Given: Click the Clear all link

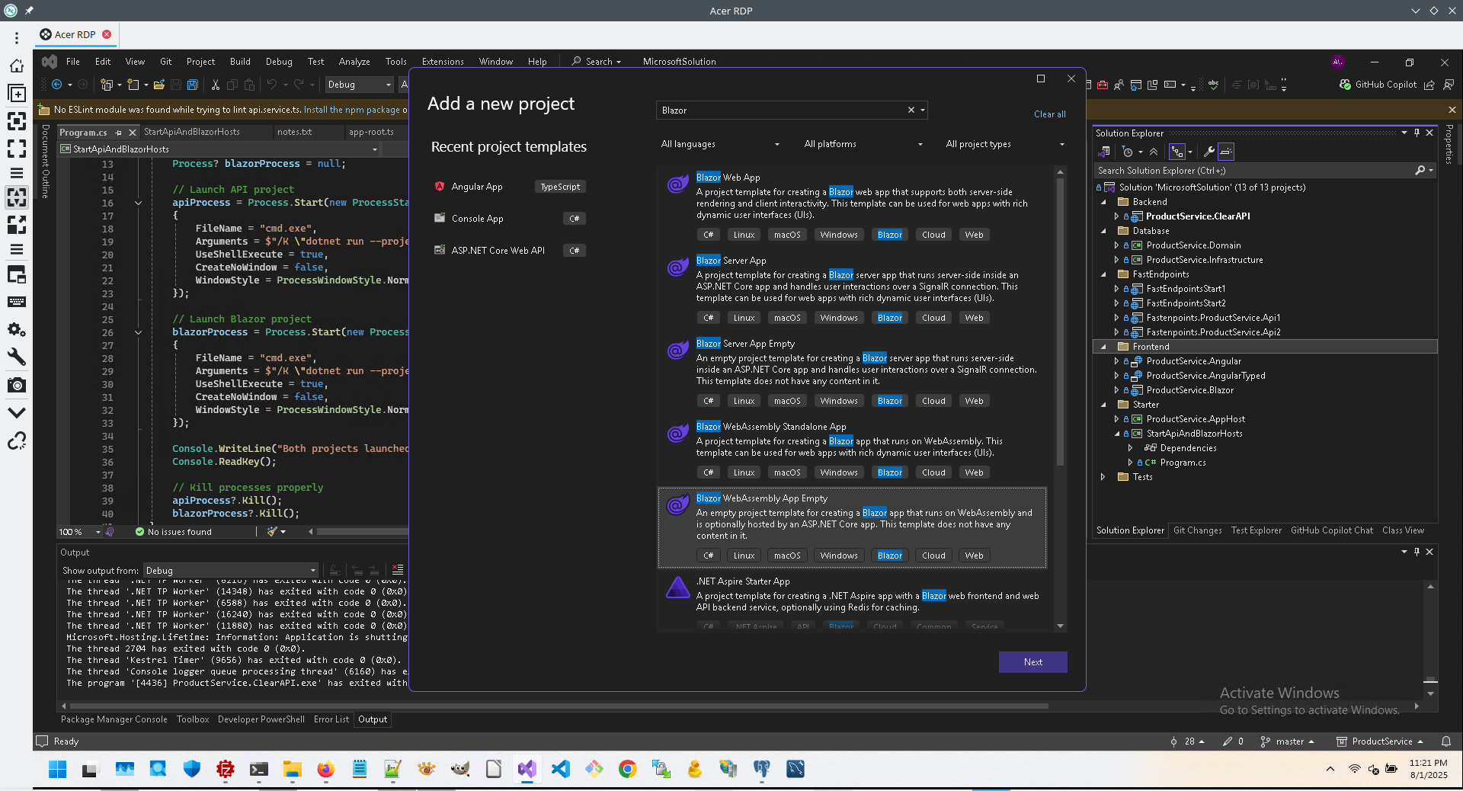Looking at the screenshot, I should tap(1049, 114).
